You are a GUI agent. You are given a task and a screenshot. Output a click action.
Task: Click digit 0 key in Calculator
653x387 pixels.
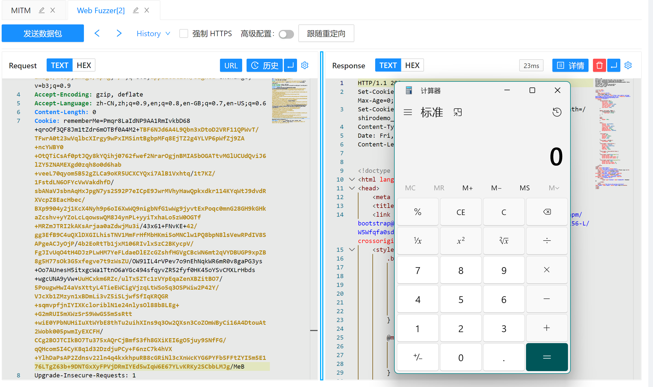coord(461,357)
